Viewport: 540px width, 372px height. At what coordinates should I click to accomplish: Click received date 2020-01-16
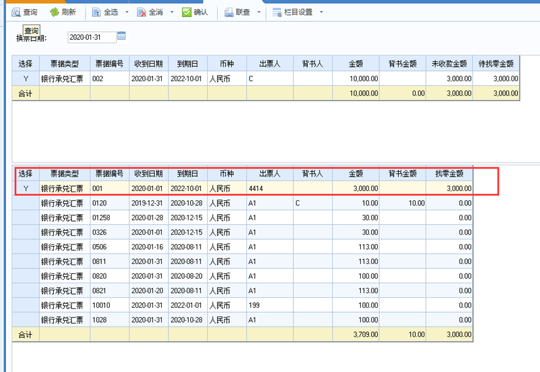click(149, 247)
